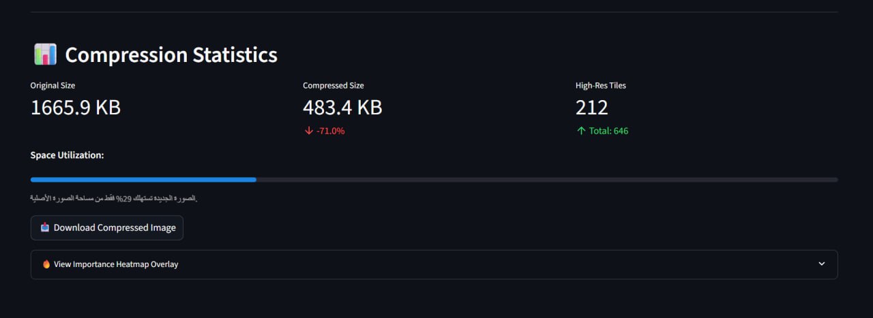The image size is (873, 318).
Task: Click the unfilled portion of progress bar
Action: coord(547,180)
